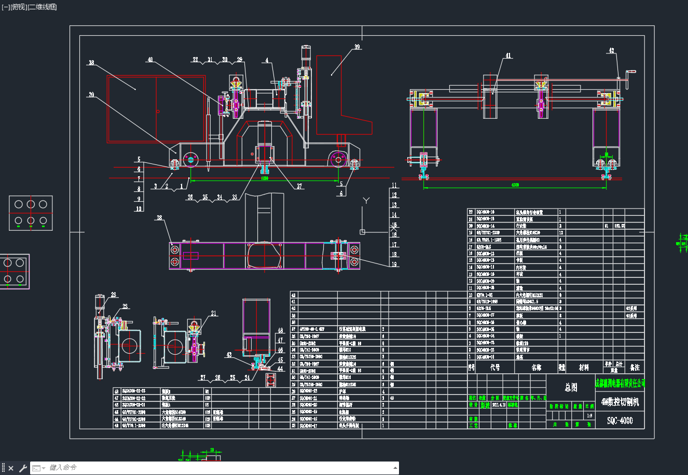Select the SQC-4000 drawing number text
Image resolution: width=688 pixels, height=475 pixels.
click(x=620, y=421)
